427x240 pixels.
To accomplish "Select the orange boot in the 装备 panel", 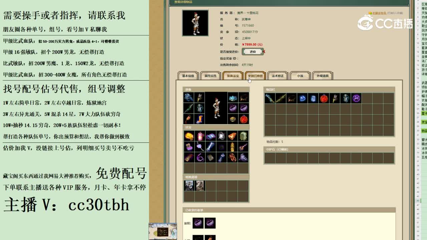I will (x=199, y=119).
